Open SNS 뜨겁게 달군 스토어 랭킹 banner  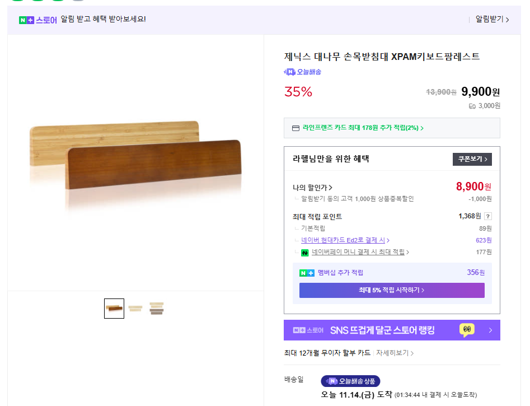click(x=392, y=330)
